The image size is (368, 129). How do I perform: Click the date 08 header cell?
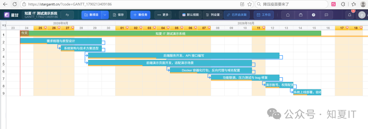[x=217, y=28]
